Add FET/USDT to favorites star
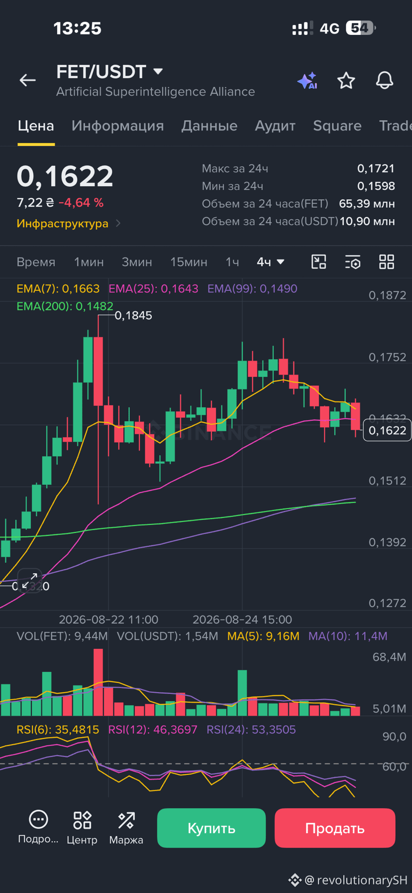 coord(346,80)
